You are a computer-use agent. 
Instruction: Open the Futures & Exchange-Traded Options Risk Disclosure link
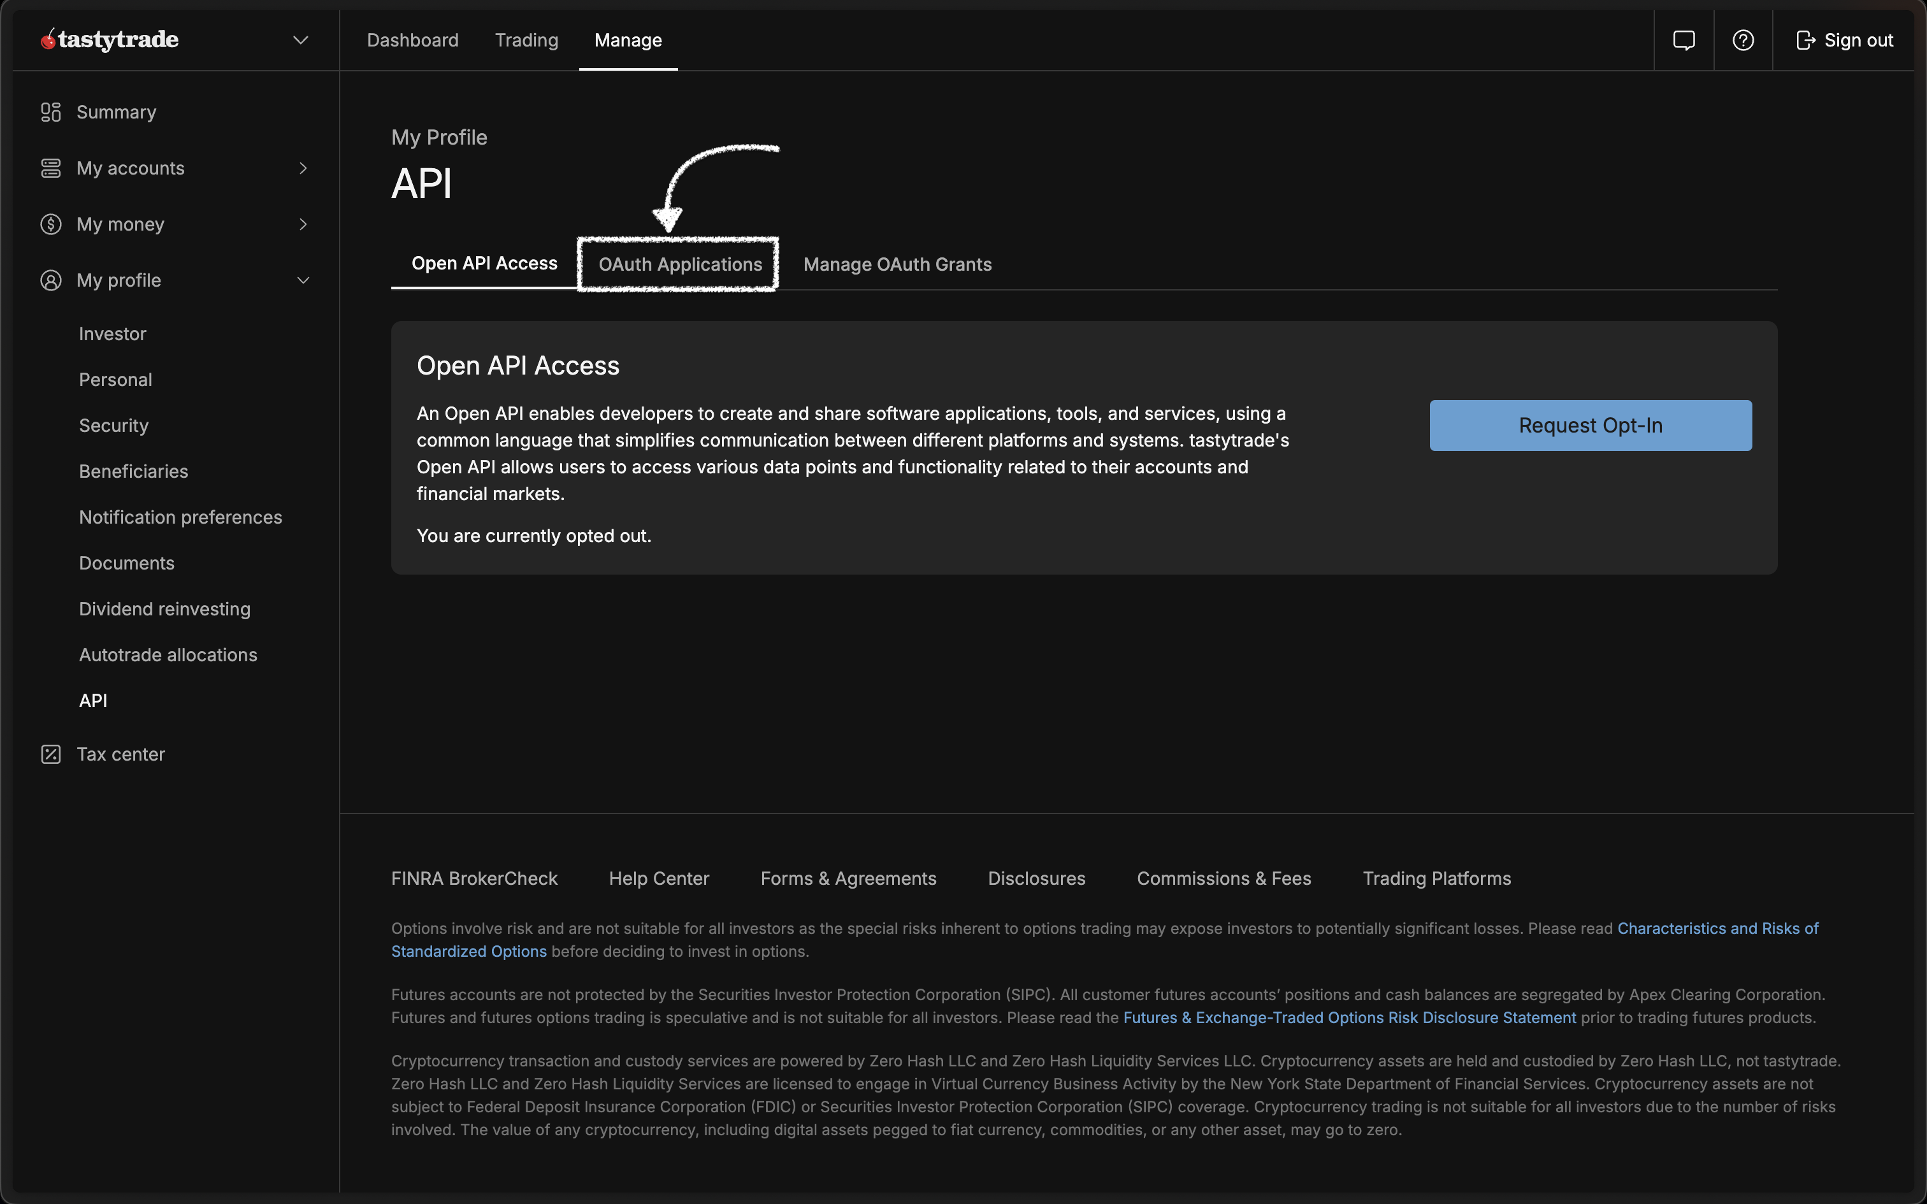[x=1349, y=1018]
